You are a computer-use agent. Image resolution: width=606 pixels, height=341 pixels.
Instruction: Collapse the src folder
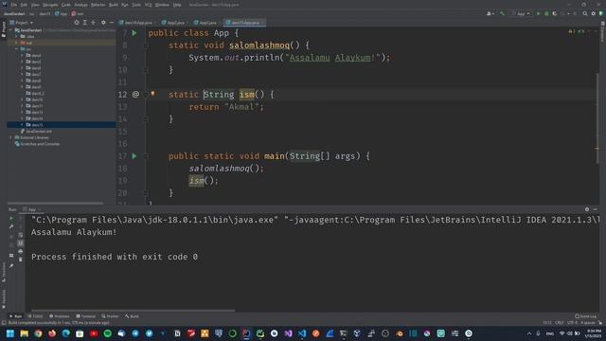[x=17, y=49]
